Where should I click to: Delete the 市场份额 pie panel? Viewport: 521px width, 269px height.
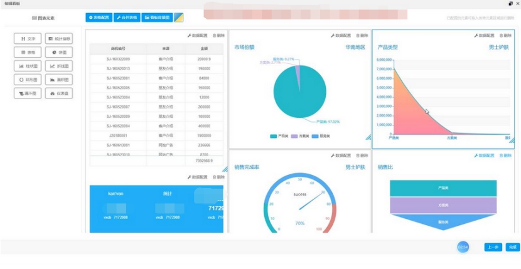[x=362, y=36]
